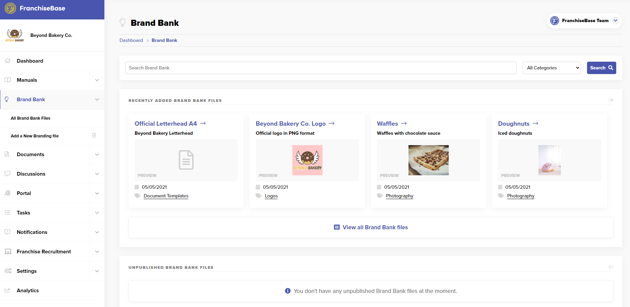630x307 pixels.
Task: Click the Search Brand Bank input field
Action: [321, 68]
